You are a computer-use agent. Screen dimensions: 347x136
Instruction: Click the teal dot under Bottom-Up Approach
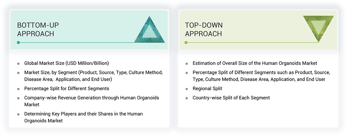(x=18, y=43)
